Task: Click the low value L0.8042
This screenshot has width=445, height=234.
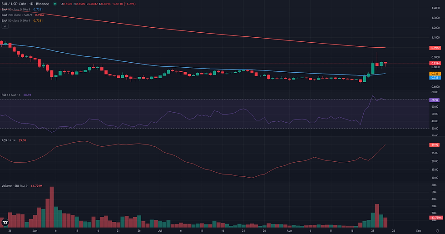Action: tap(92, 4)
